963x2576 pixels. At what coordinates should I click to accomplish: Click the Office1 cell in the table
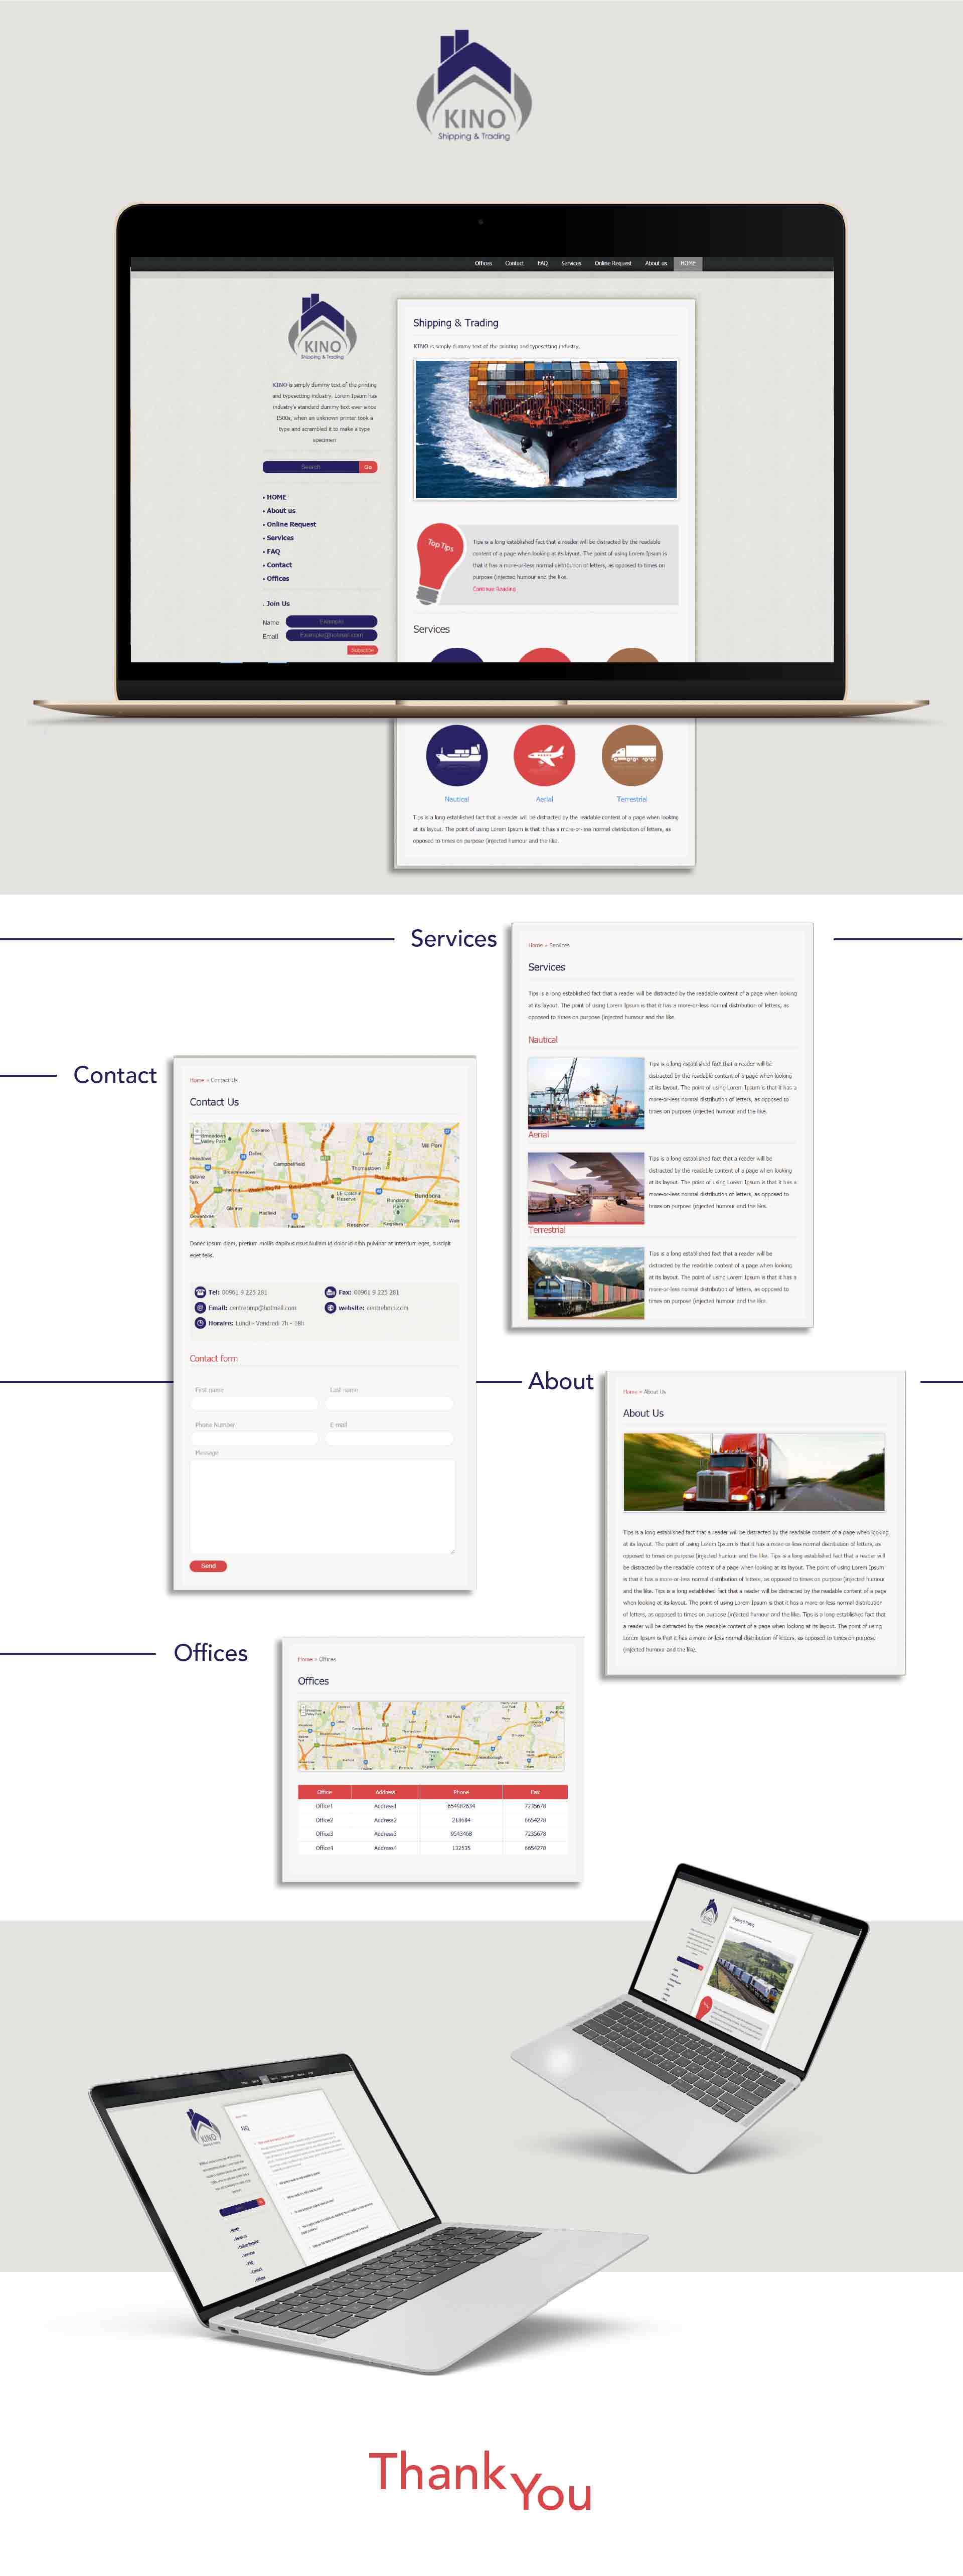click(324, 1806)
